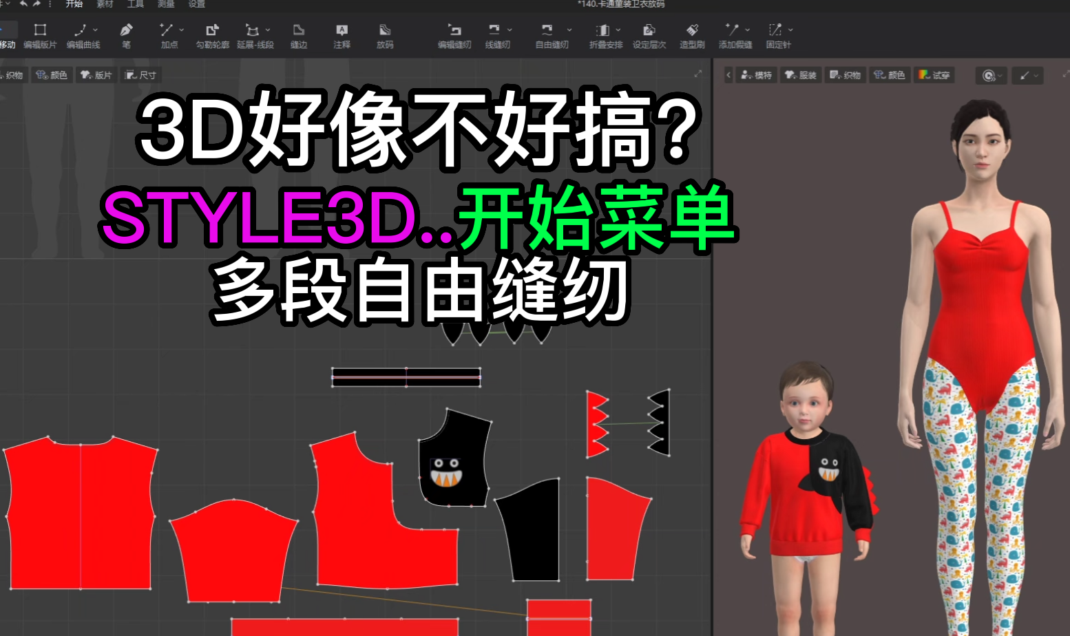
Task: Select the 笔 pen tool
Action: 126,36
